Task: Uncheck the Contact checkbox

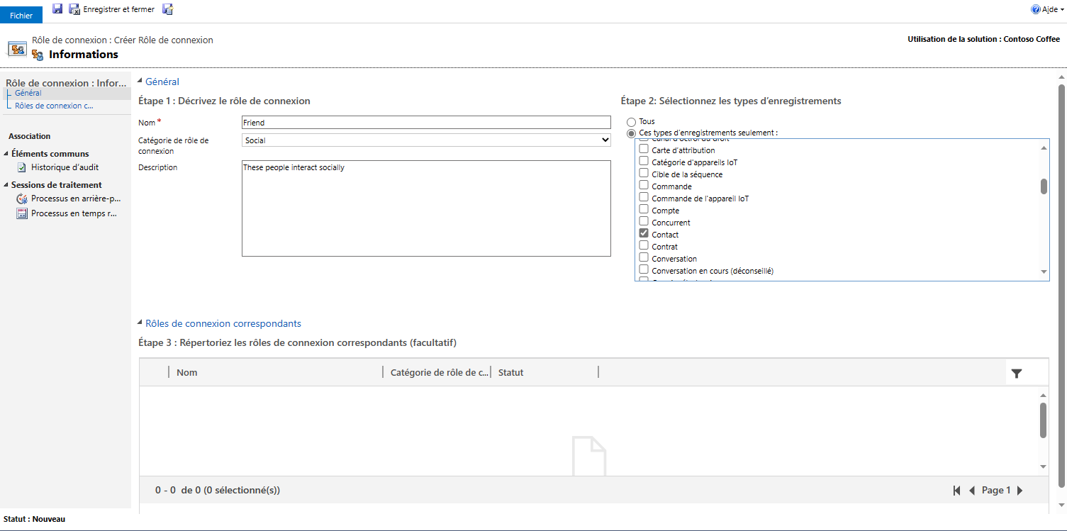Action: coord(644,234)
